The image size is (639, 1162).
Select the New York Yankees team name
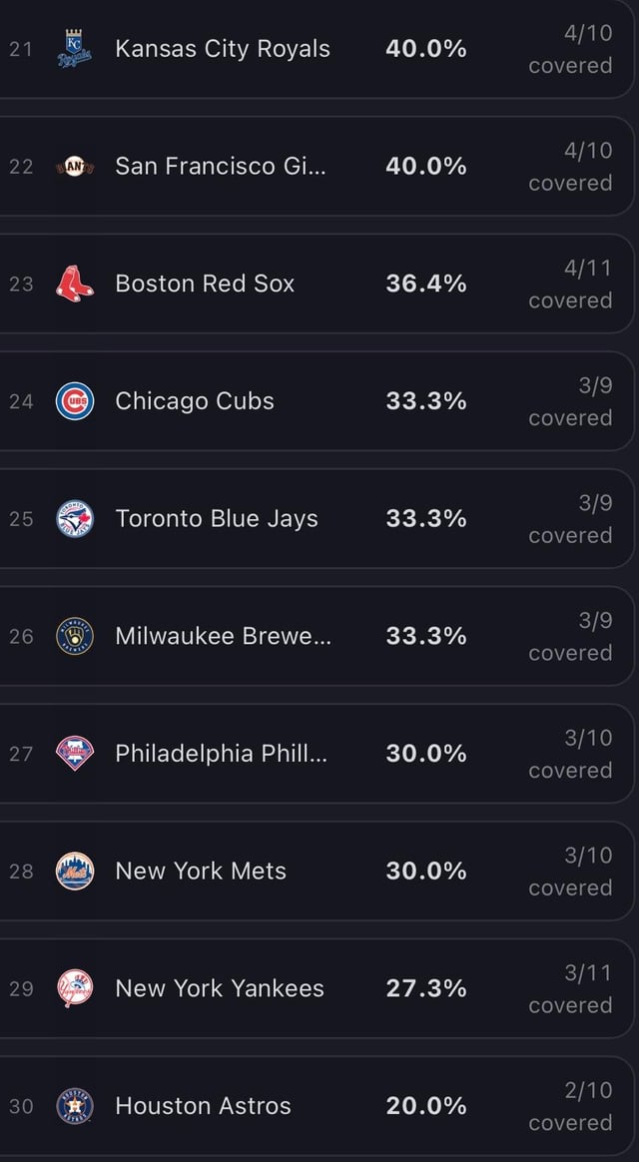[x=220, y=988]
